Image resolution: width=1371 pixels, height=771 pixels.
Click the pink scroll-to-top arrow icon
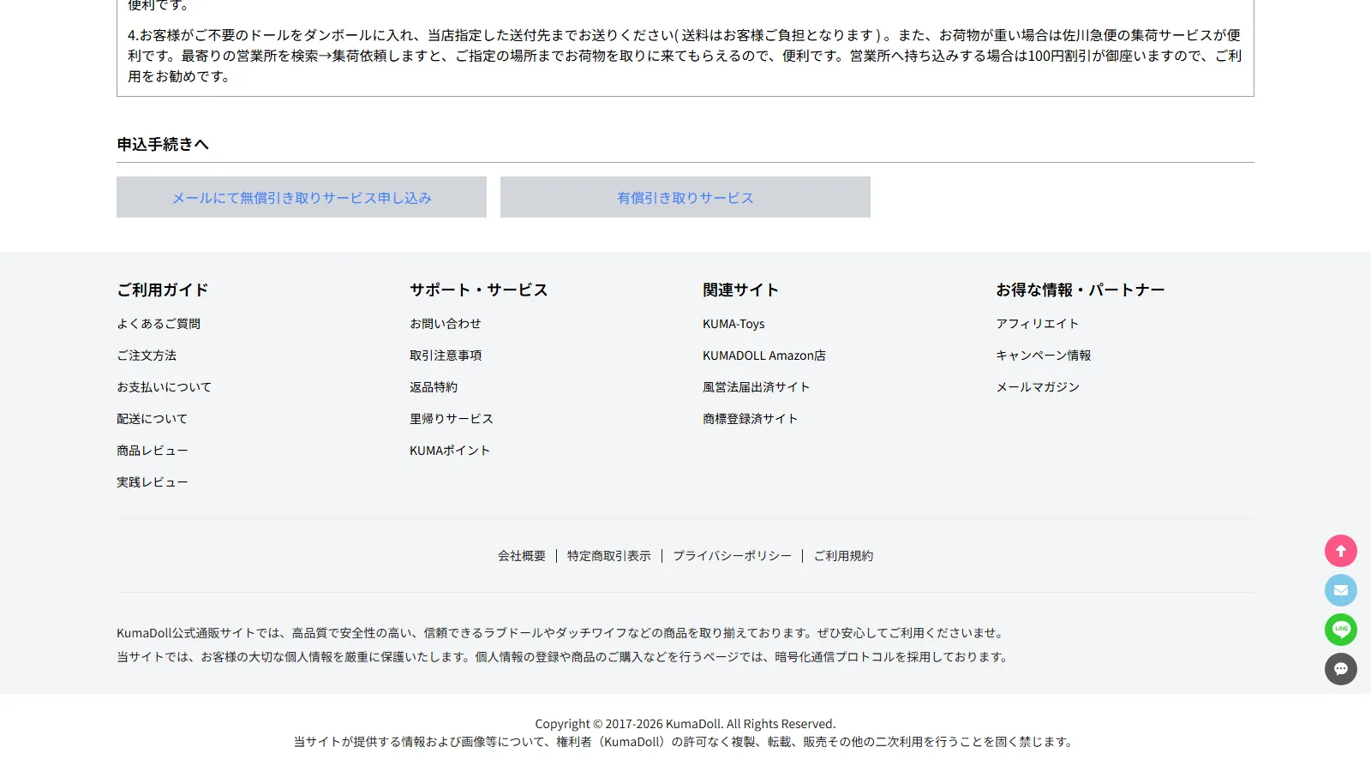tap(1341, 551)
